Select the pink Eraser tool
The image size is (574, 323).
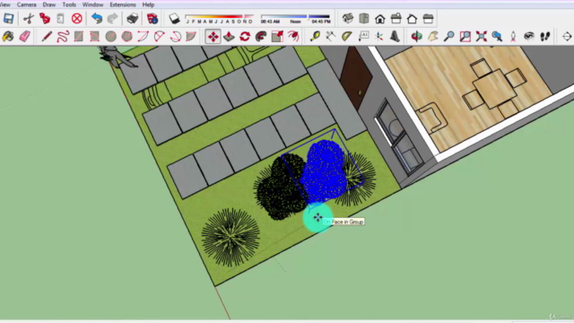click(x=24, y=37)
